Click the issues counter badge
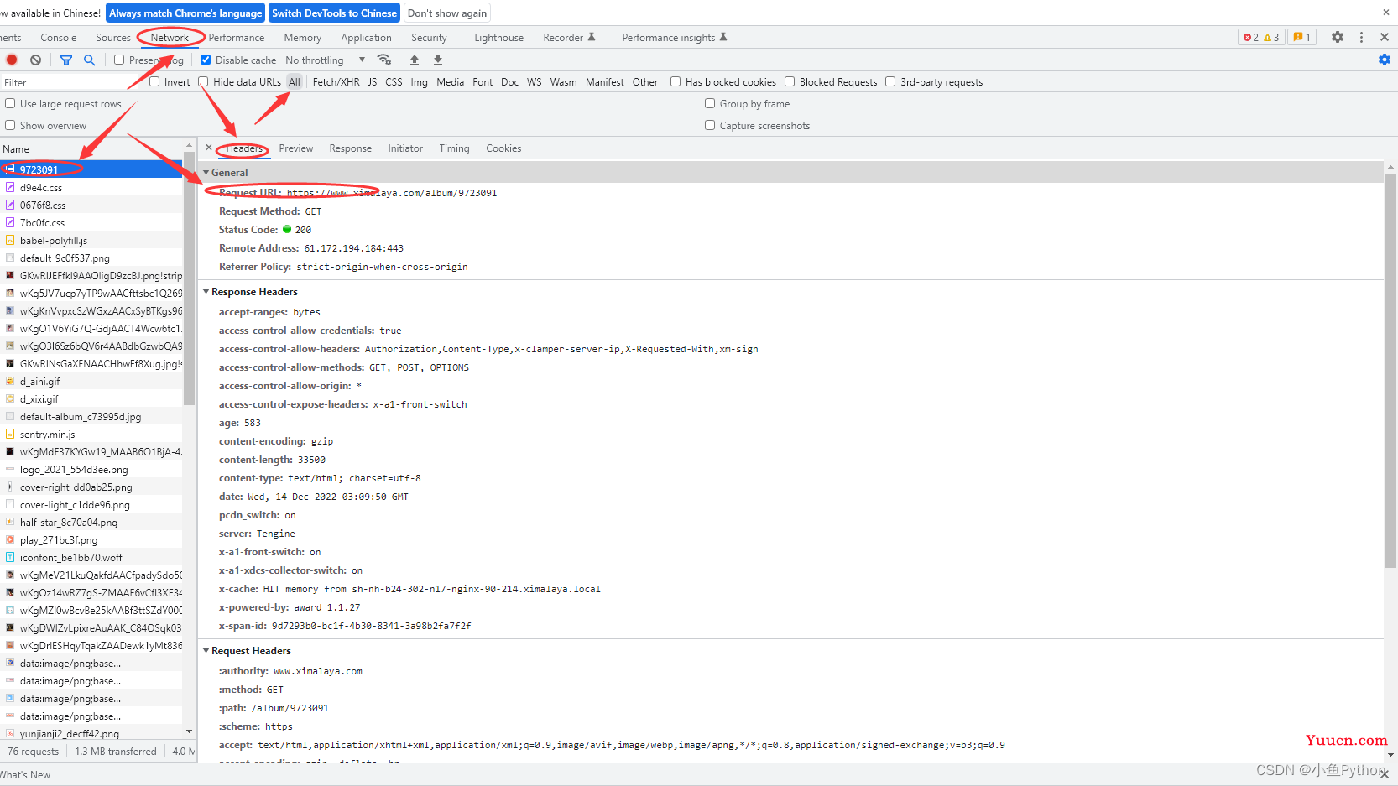Image resolution: width=1398 pixels, height=786 pixels. 1302,37
